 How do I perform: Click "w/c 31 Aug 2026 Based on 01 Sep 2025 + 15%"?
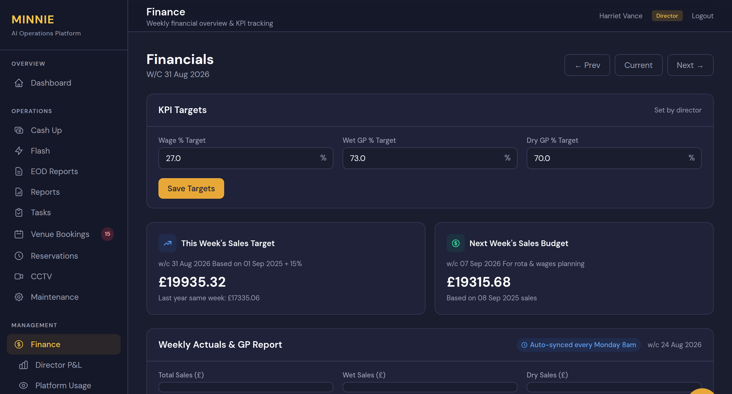point(230,264)
